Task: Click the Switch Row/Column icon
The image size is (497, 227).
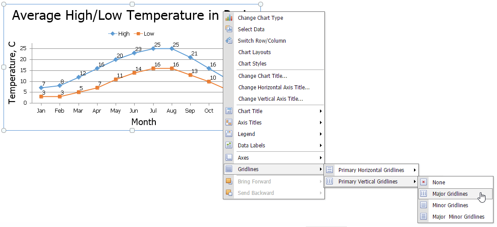Action: pos(229,41)
